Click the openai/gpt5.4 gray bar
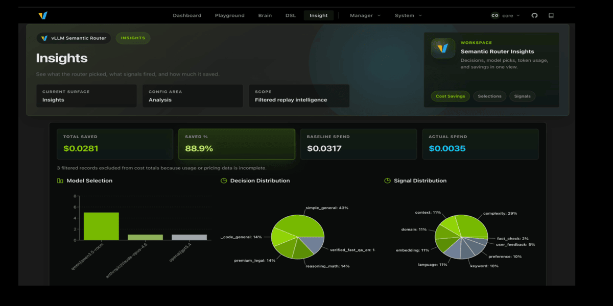Screen dimensions: 613x306 pyautogui.click(x=190, y=237)
